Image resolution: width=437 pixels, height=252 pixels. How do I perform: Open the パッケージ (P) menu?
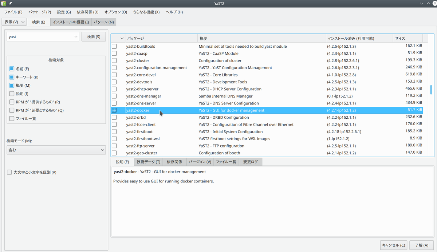coord(39,12)
